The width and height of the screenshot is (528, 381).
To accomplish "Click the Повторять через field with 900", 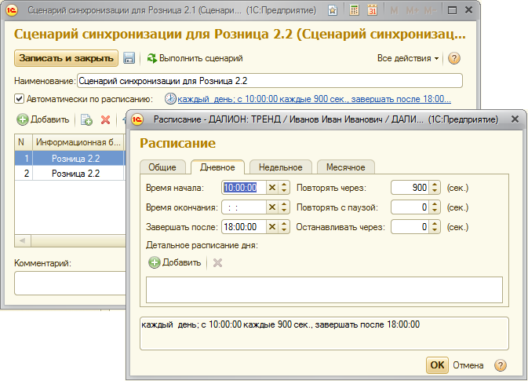I will [x=410, y=188].
